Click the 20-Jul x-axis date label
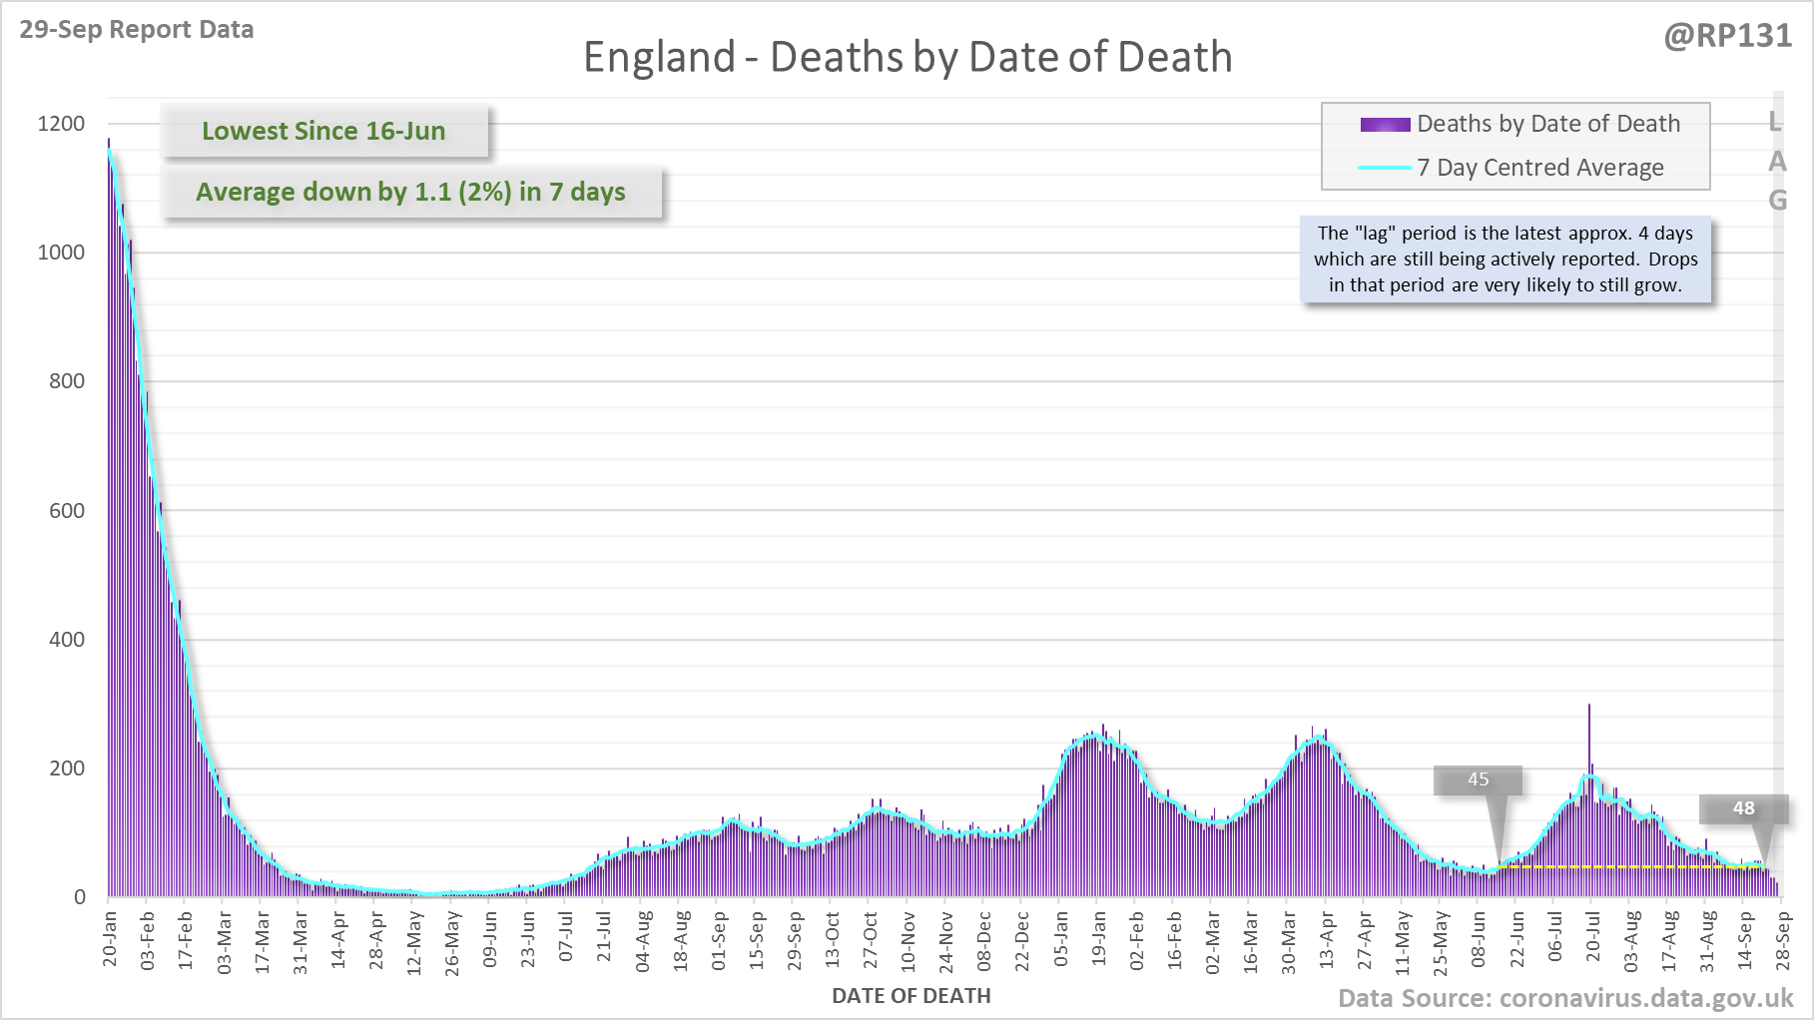This screenshot has height=1020, width=1814. pyautogui.click(x=1592, y=938)
